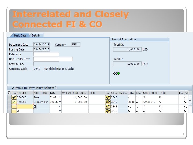Click the Business area search icon in third row
Viewport: 193px width, 145px height.
pyautogui.click(x=129, y=106)
